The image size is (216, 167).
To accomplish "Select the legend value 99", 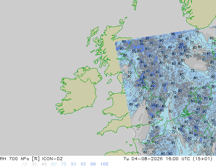I will 93,164.
